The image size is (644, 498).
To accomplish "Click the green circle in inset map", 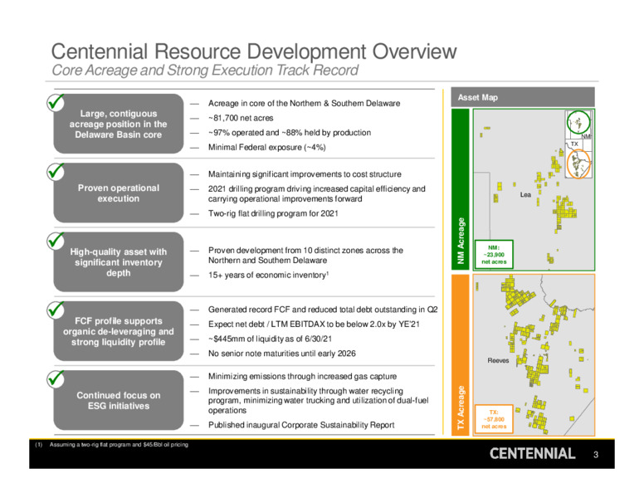I will (578, 123).
